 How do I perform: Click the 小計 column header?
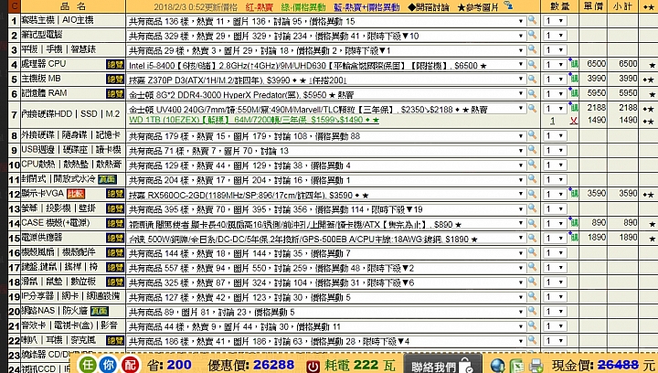(x=622, y=5)
